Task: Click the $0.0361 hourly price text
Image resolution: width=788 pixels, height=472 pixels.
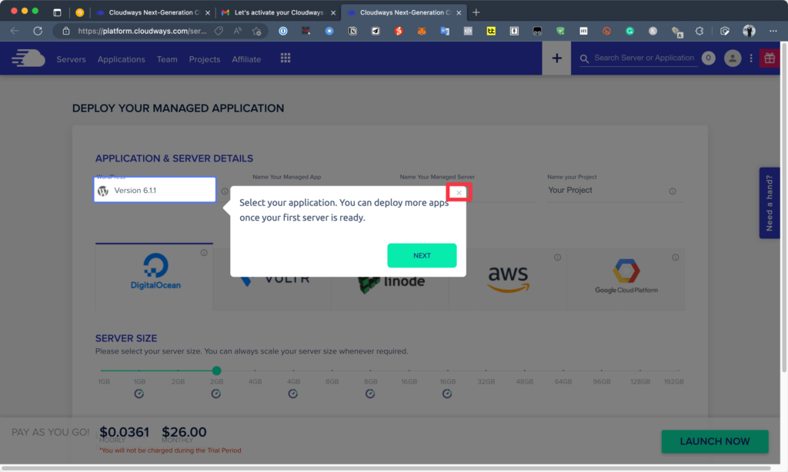Action: 124,432
